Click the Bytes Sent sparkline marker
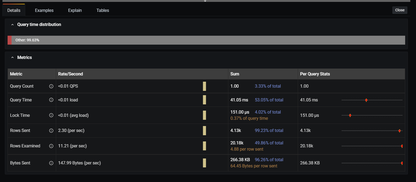Screen dimensions: 416x182 pyautogui.click(x=402, y=163)
